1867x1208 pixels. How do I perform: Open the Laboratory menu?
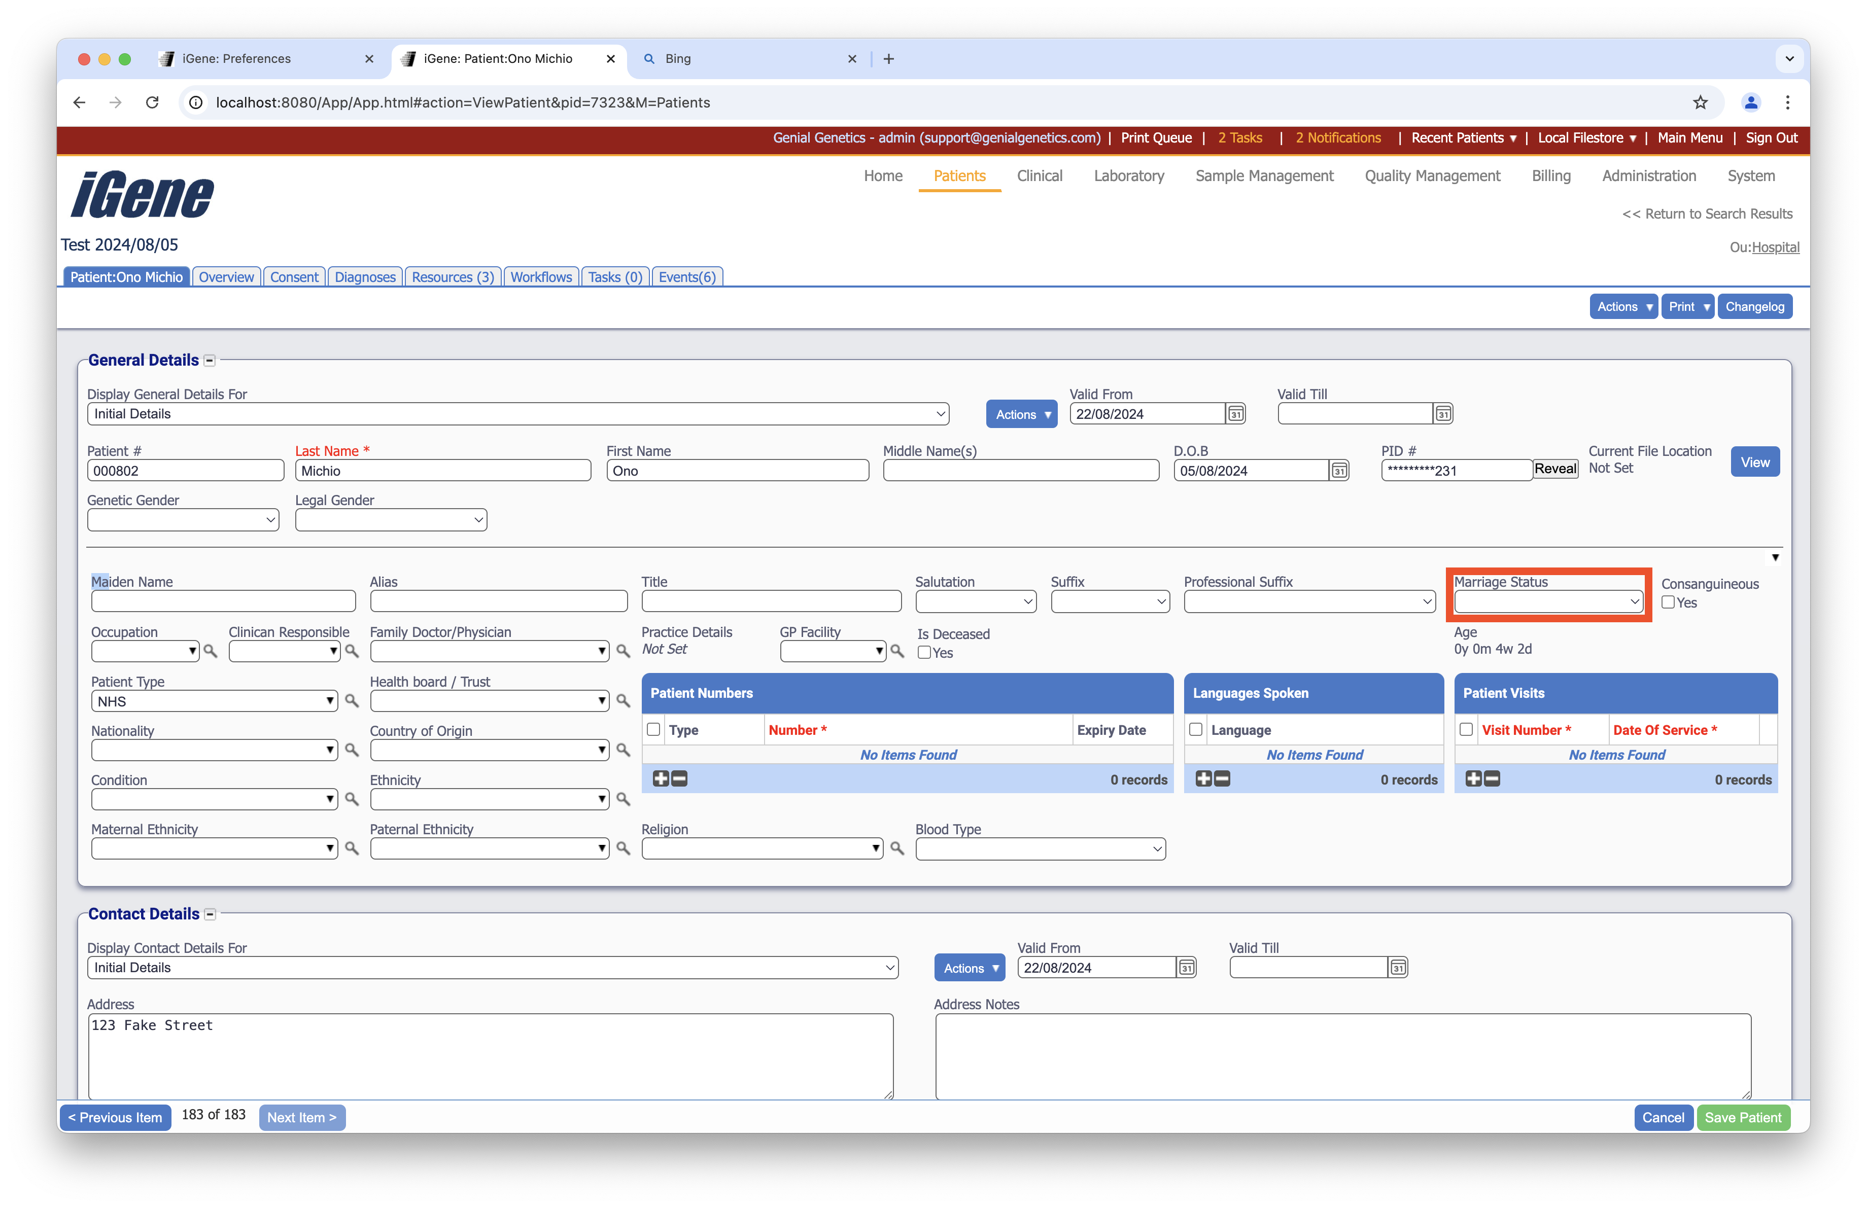point(1128,175)
